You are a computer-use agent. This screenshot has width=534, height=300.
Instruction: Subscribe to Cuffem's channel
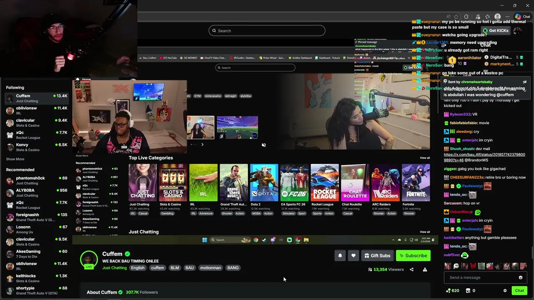point(413,256)
